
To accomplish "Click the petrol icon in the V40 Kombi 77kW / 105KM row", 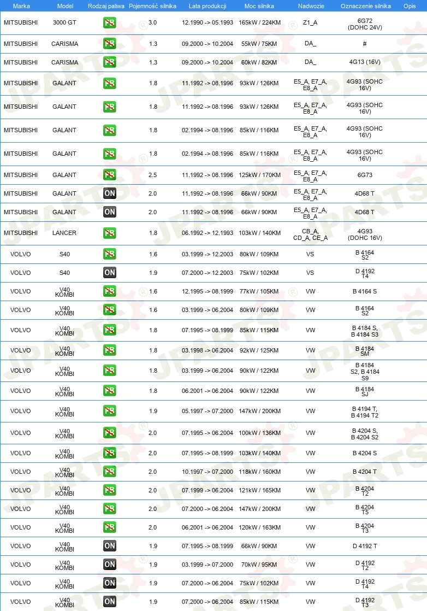I will [109, 291].
